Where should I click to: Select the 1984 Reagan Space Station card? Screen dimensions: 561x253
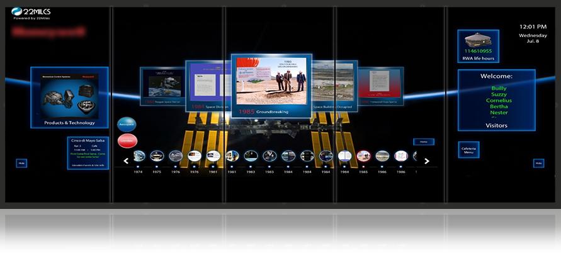pyautogui.click(x=163, y=86)
